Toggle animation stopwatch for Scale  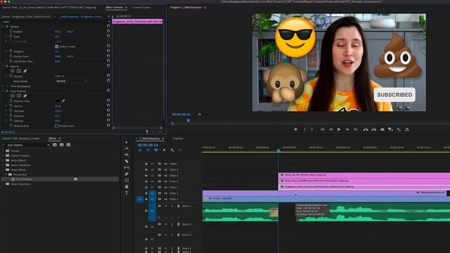click(x=11, y=37)
